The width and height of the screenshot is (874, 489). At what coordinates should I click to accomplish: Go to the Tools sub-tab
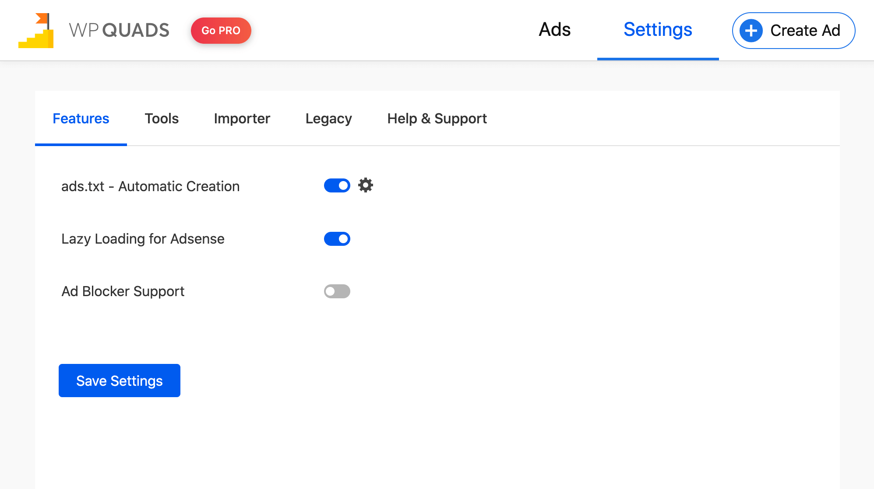[x=162, y=119]
